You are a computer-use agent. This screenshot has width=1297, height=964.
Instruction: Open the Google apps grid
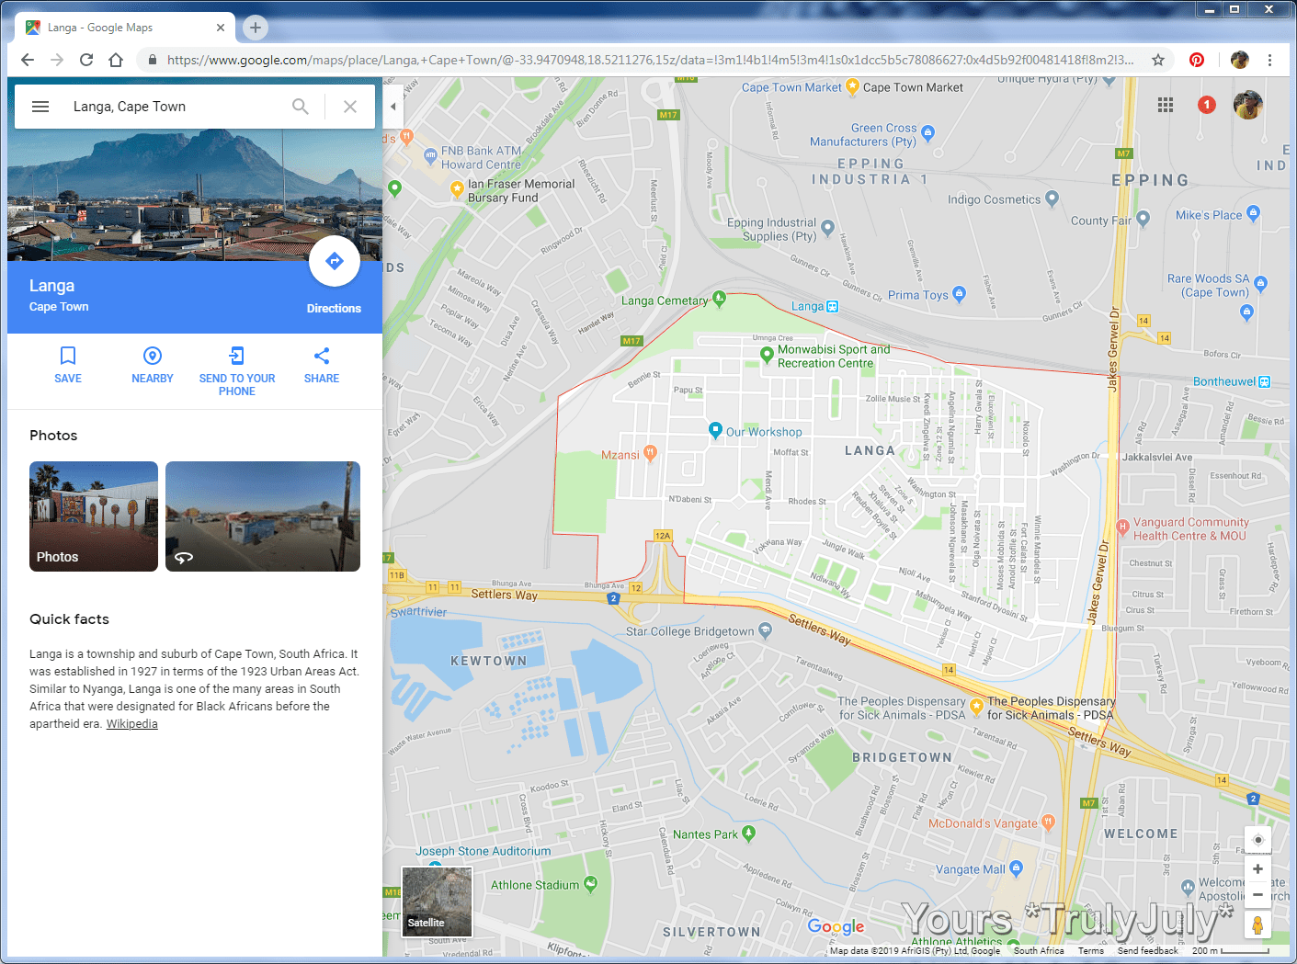tap(1165, 105)
